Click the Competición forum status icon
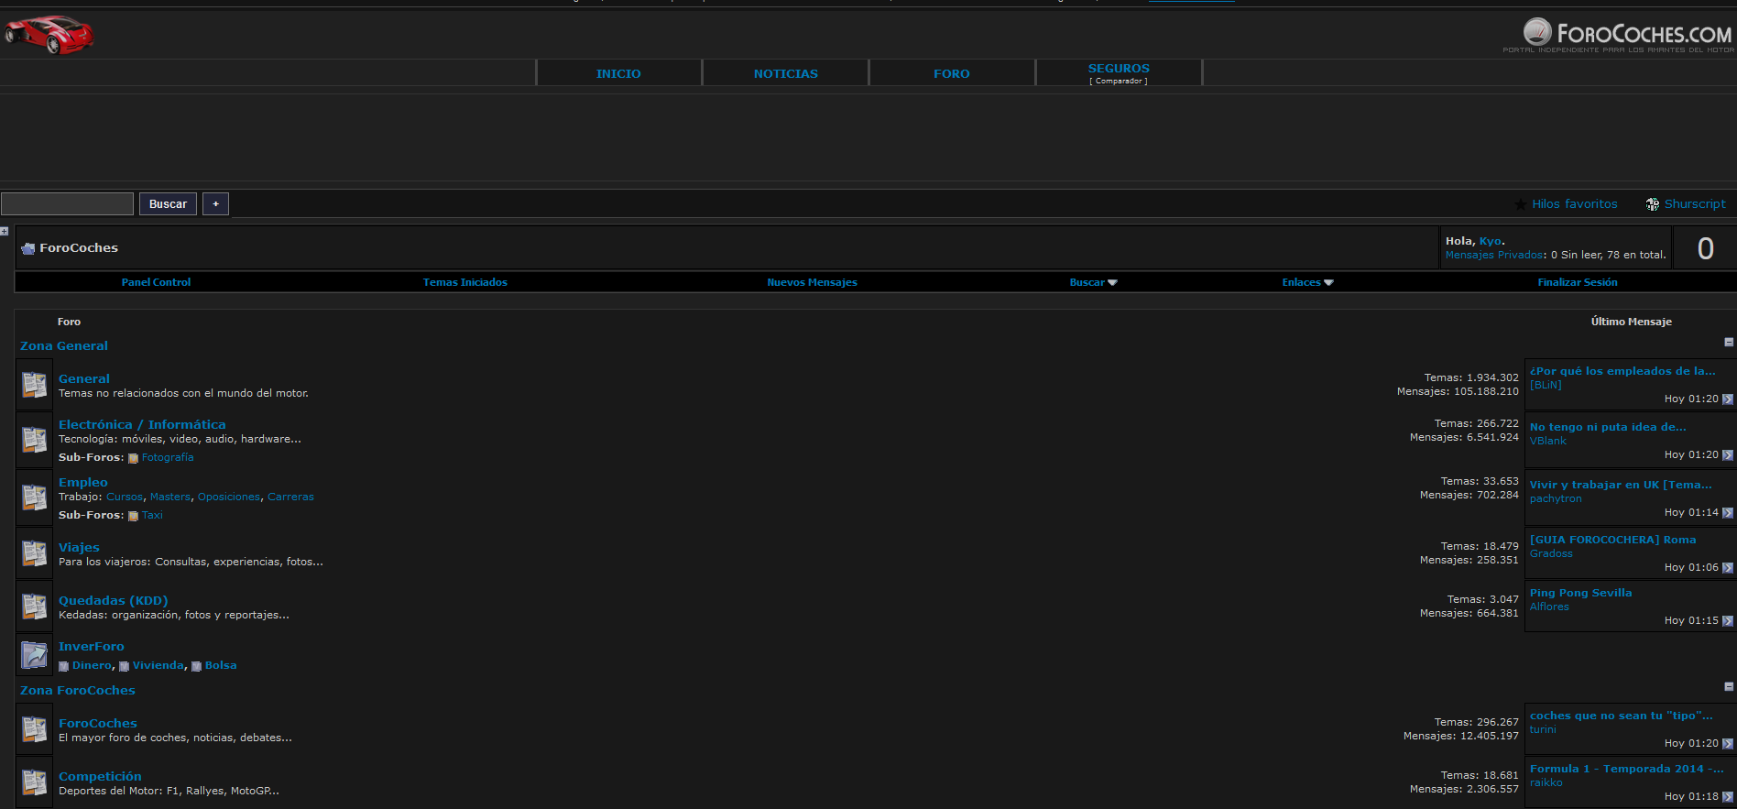Screen dimensions: 1737x809 click(x=35, y=782)
